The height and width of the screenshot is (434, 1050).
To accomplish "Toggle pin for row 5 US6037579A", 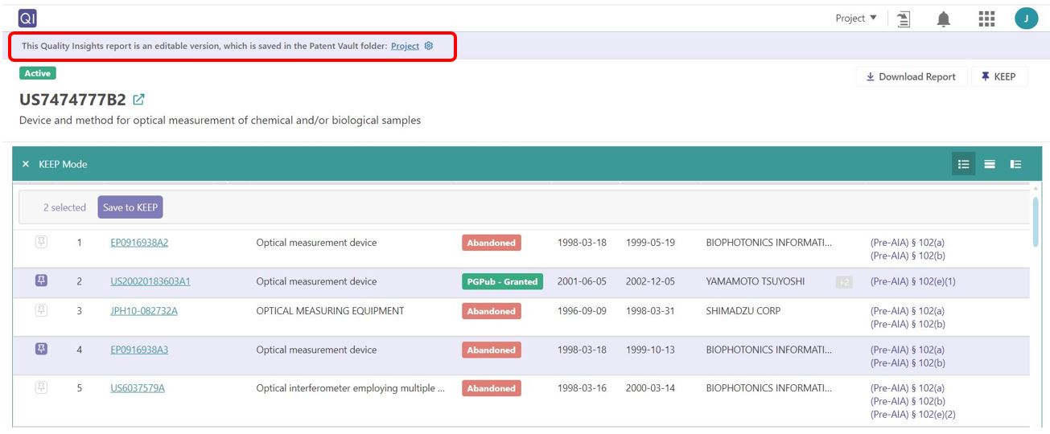I will click(41, 387).
